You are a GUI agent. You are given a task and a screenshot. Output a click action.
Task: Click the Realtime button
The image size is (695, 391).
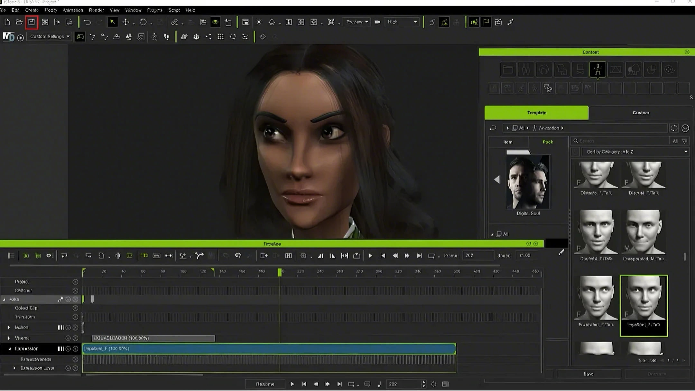point(265,384)
